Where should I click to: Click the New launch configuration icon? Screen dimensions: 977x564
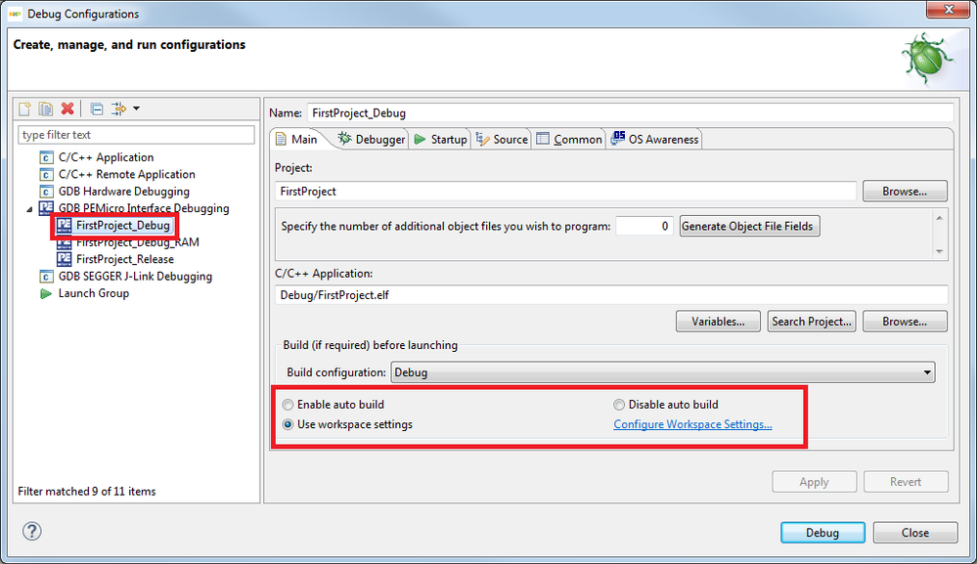(x=25, y=108)
